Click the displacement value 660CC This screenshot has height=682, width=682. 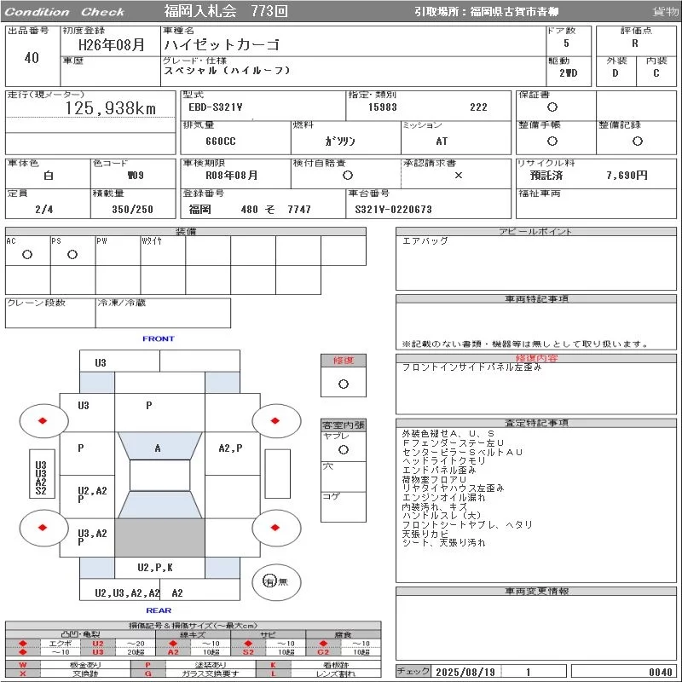point(221,142)
